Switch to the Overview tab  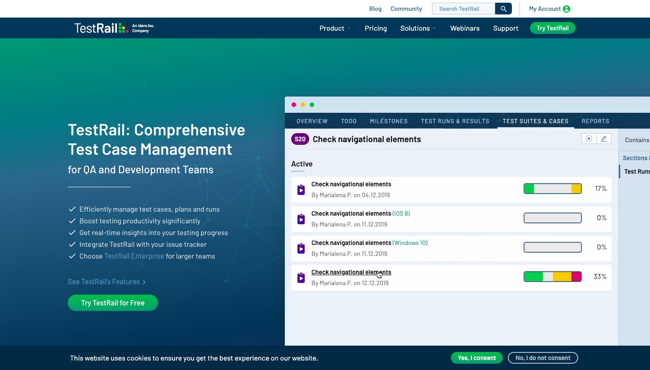pyautogui.click(x=312, y=121)
